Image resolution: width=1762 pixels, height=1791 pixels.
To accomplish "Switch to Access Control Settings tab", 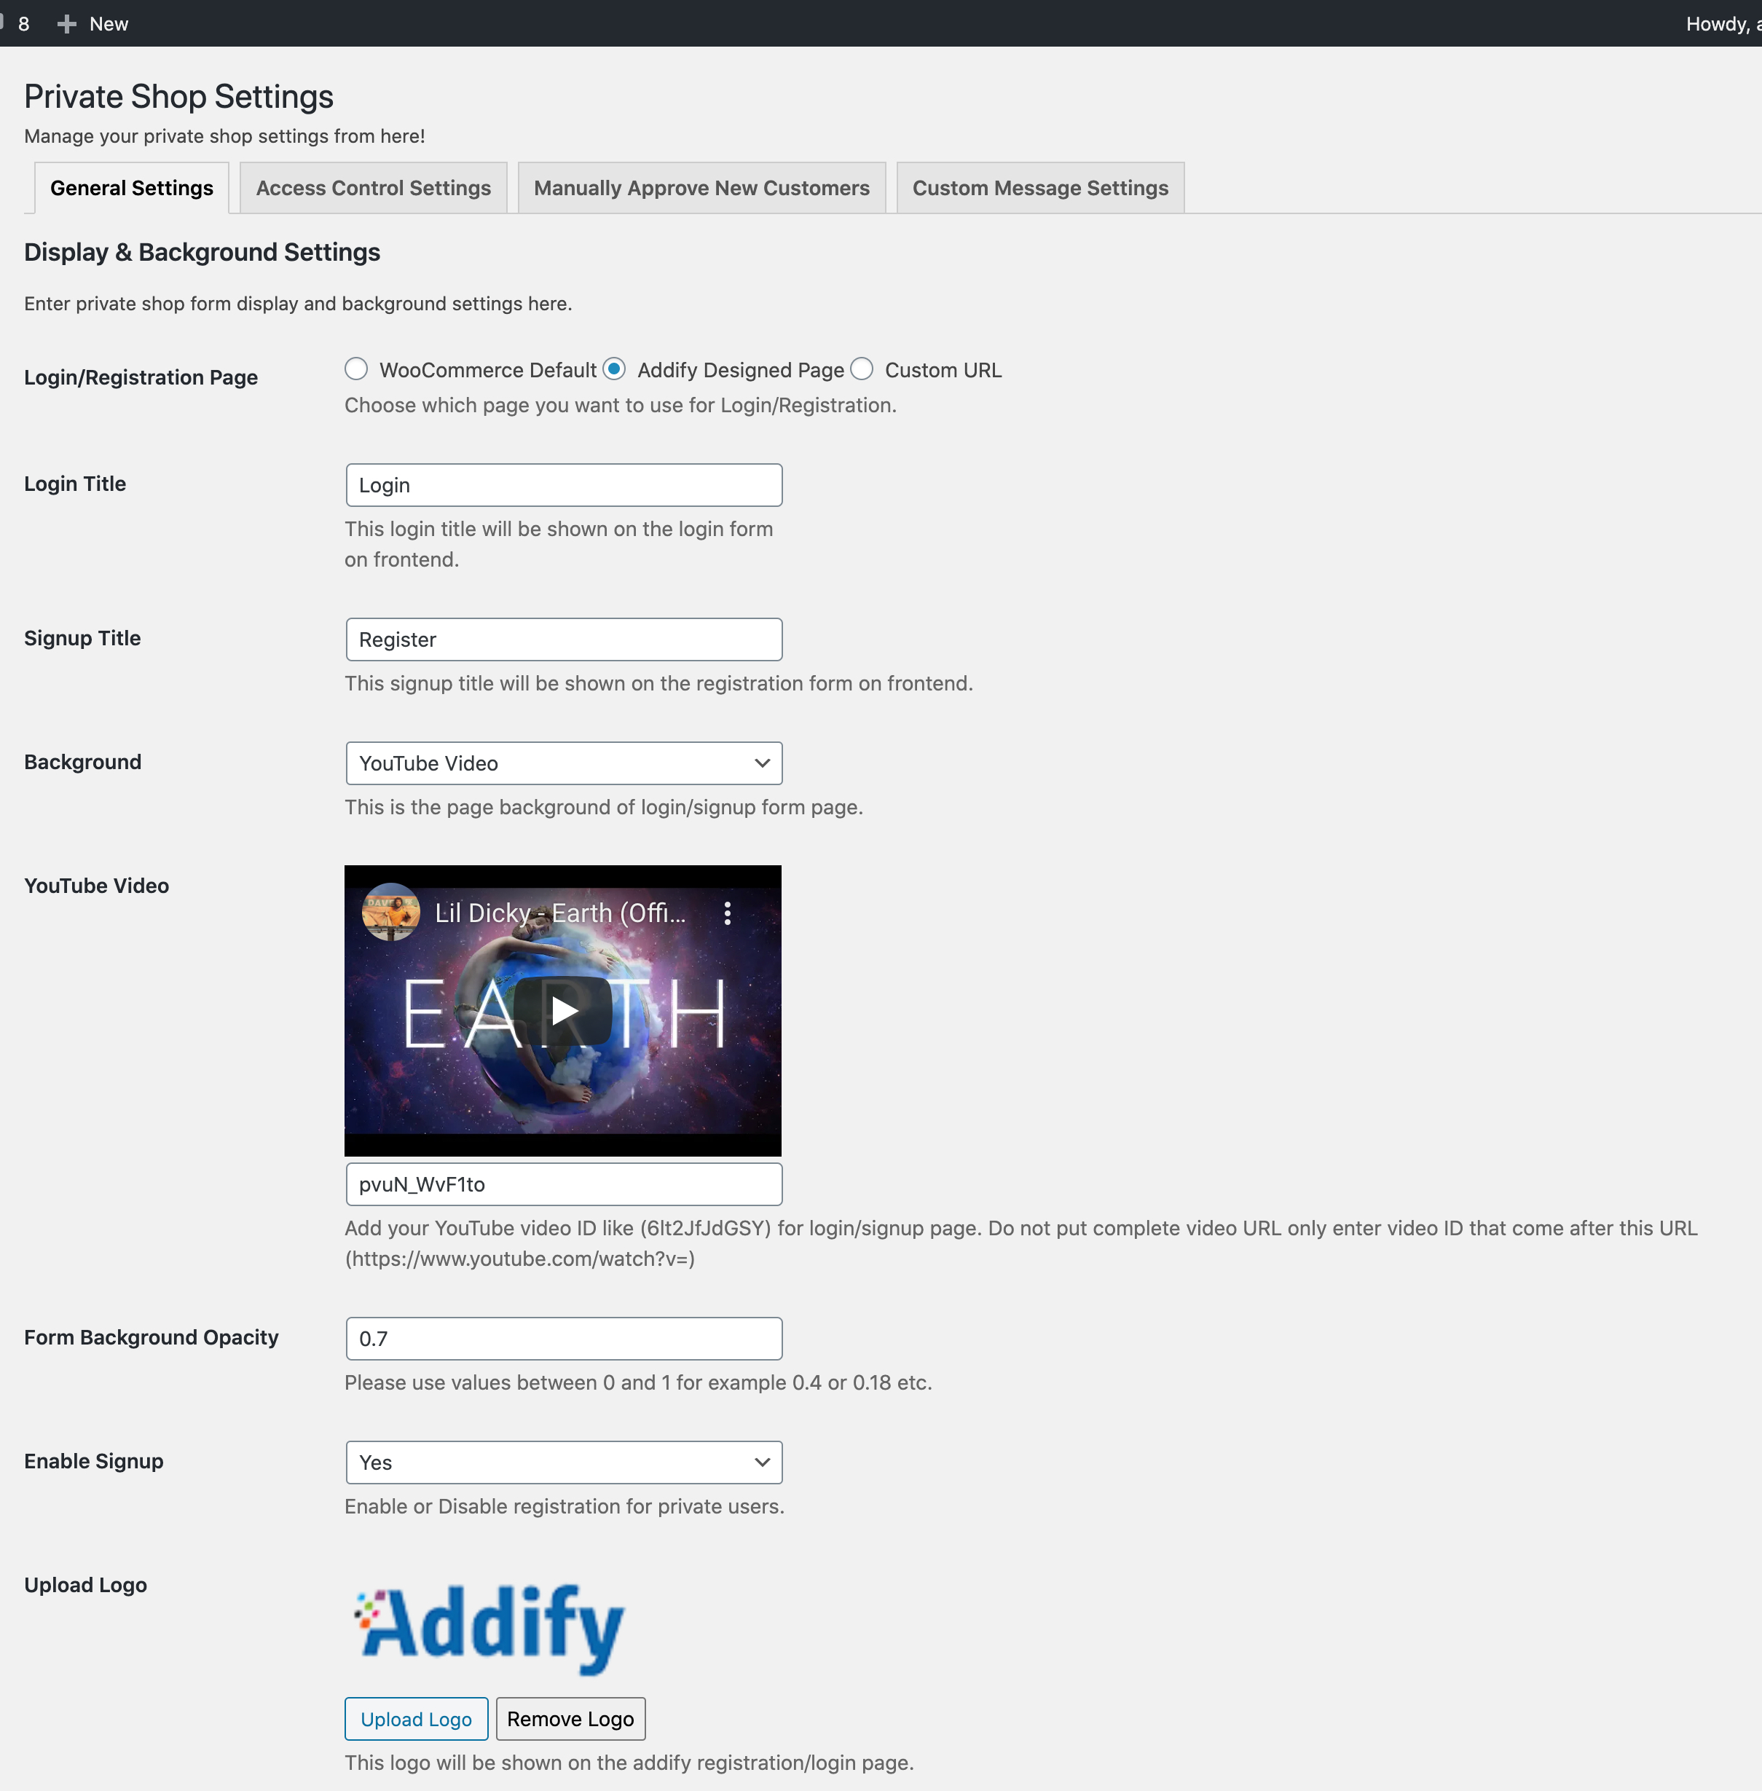I will (373, 187).
